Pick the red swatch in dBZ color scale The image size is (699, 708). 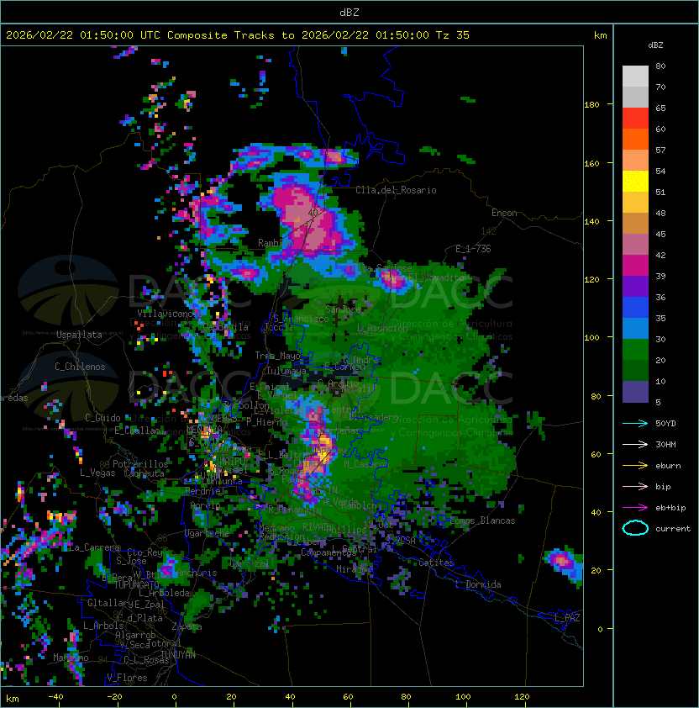point(635,119)
